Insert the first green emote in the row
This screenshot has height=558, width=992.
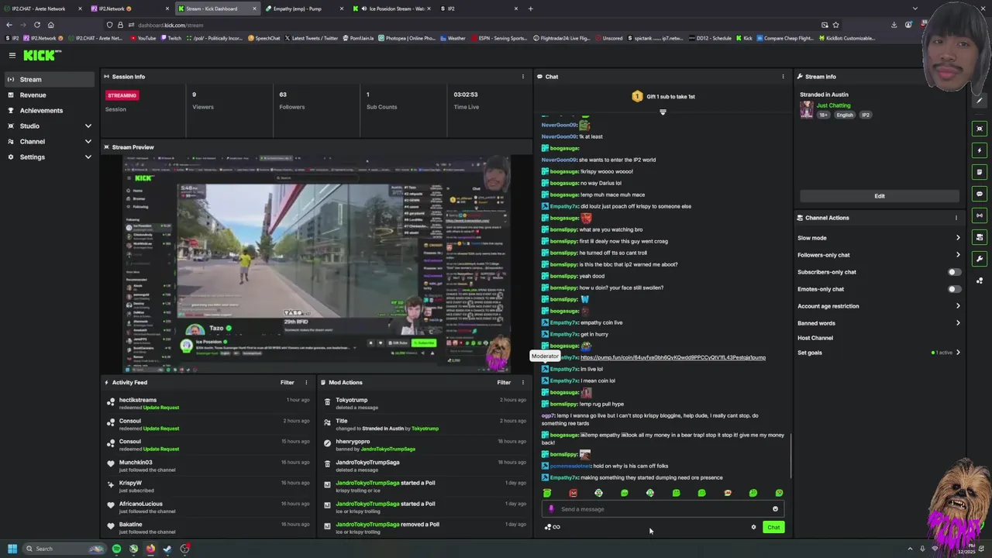click(x=547, y=493)
